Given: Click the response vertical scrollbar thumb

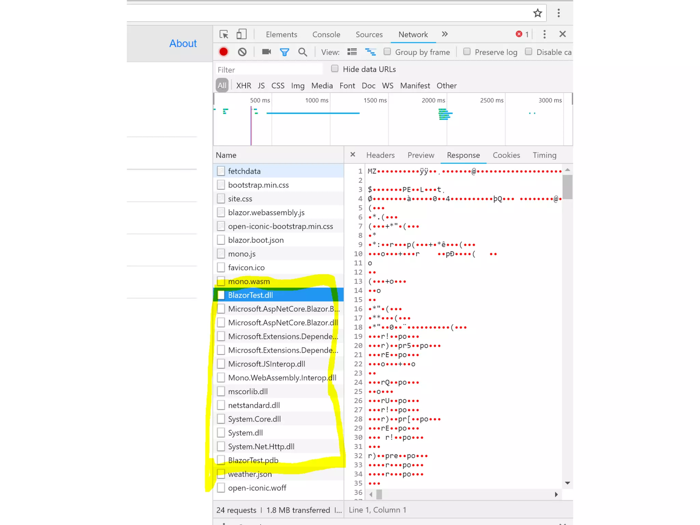Looking at the screenshot, I should pyautogui.click(x=567, y=187).
